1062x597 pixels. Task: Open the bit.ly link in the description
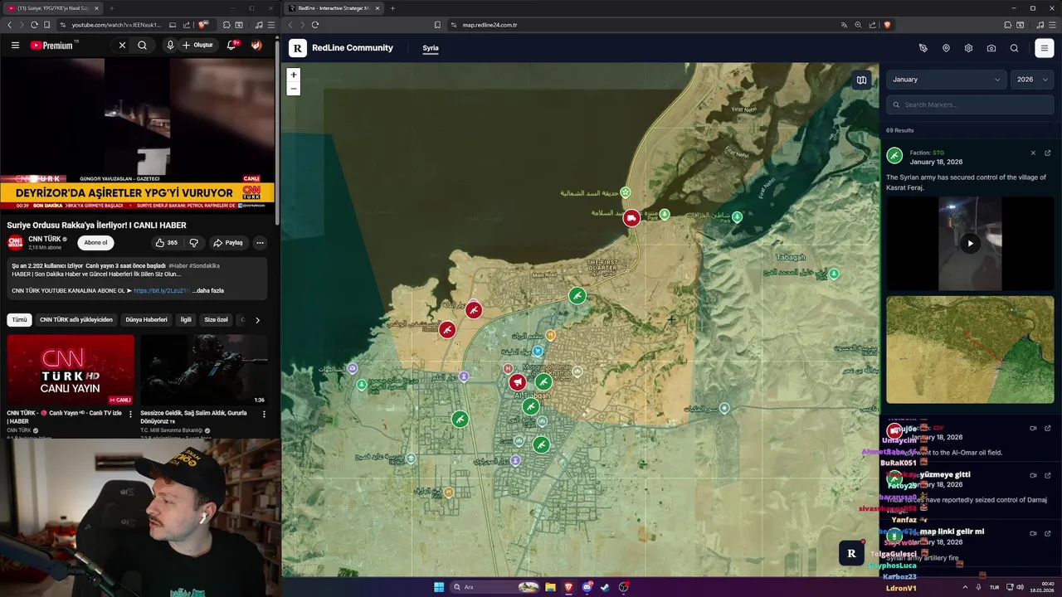(162, 291)
